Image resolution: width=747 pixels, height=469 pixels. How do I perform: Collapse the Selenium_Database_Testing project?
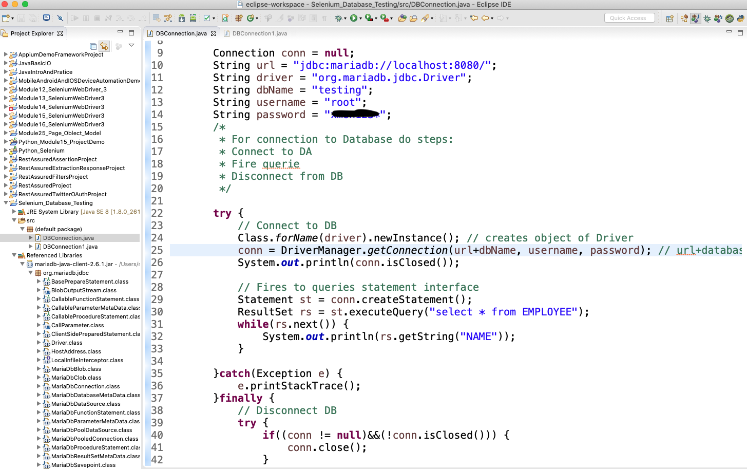[6, 203]
